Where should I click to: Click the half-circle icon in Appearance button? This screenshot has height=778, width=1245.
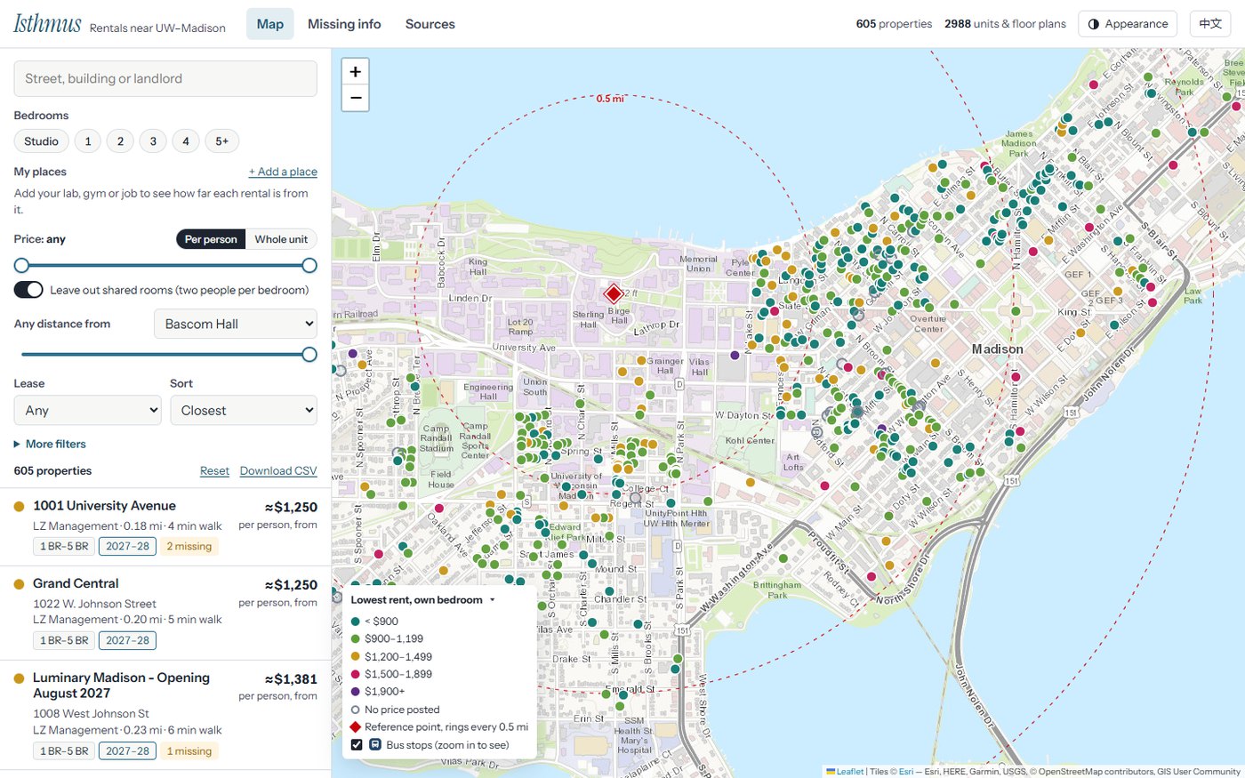(x=1094, y=24)
